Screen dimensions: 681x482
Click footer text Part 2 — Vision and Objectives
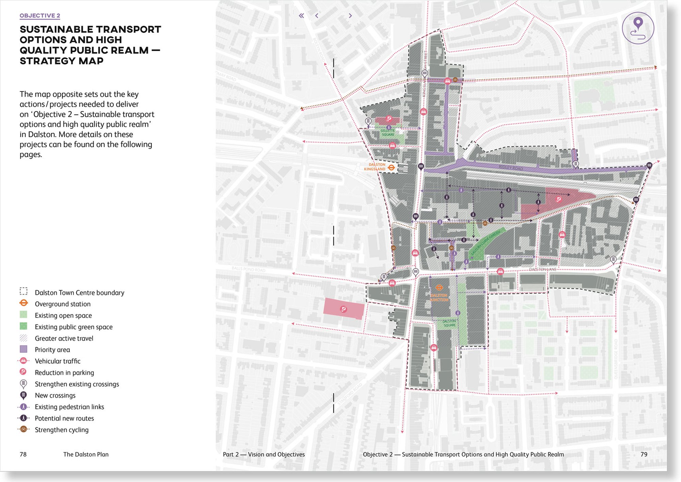(264, 454)
